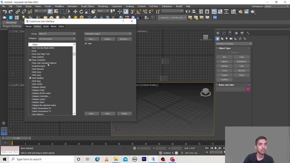290x163 pixels.
Task: Activate the Select and Rotate tool
Action: point(82,12)
